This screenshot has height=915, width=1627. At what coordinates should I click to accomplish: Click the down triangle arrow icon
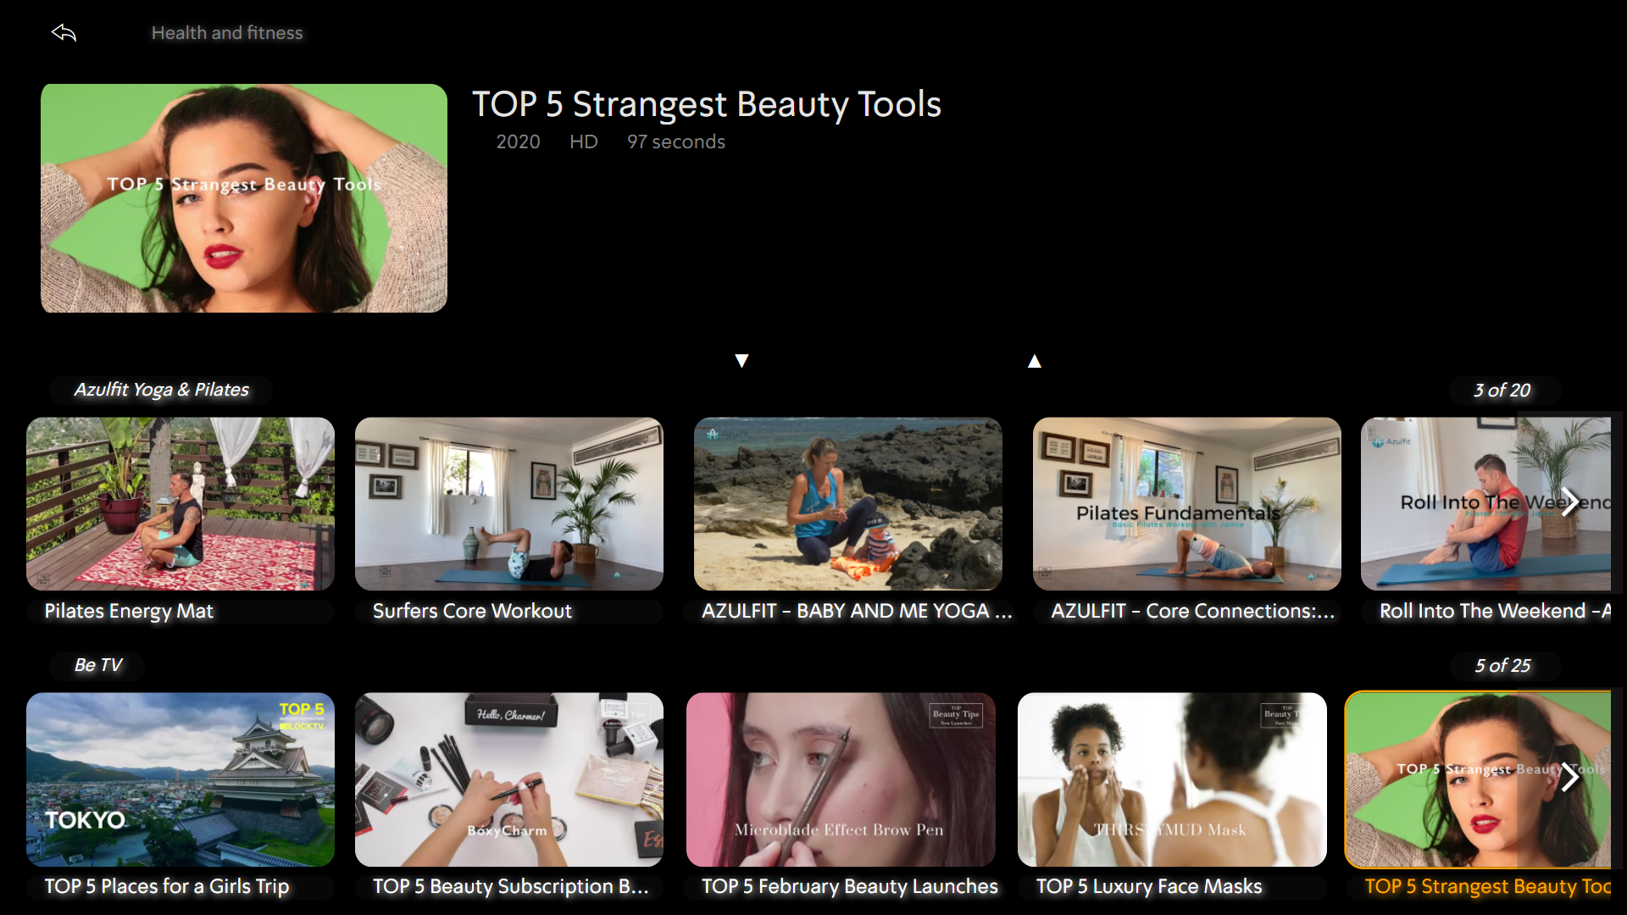point(741,361)
